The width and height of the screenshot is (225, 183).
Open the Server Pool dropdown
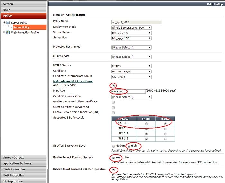(131, 38)
